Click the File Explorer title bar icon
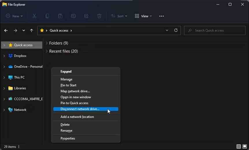 (x=4, y=4)
